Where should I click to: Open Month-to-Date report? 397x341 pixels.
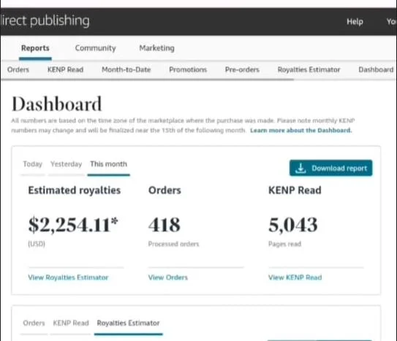(x=126, y=69)
